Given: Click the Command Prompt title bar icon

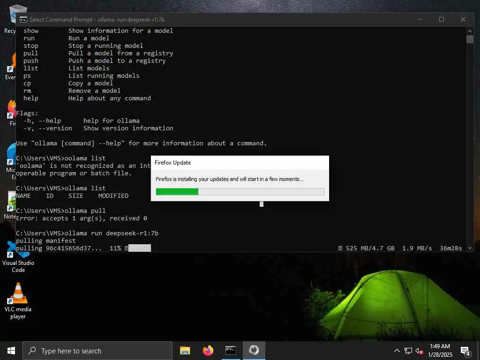Looking at the screenshot, I should 23,20.
